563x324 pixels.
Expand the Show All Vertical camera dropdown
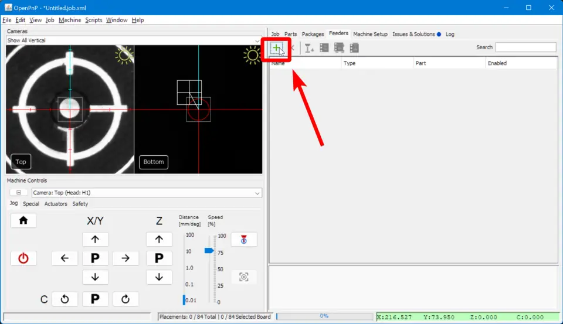pyautogui.click(x=257, y=40)
